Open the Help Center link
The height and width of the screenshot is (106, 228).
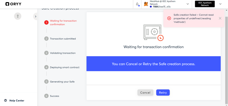[x=17, y=101]
